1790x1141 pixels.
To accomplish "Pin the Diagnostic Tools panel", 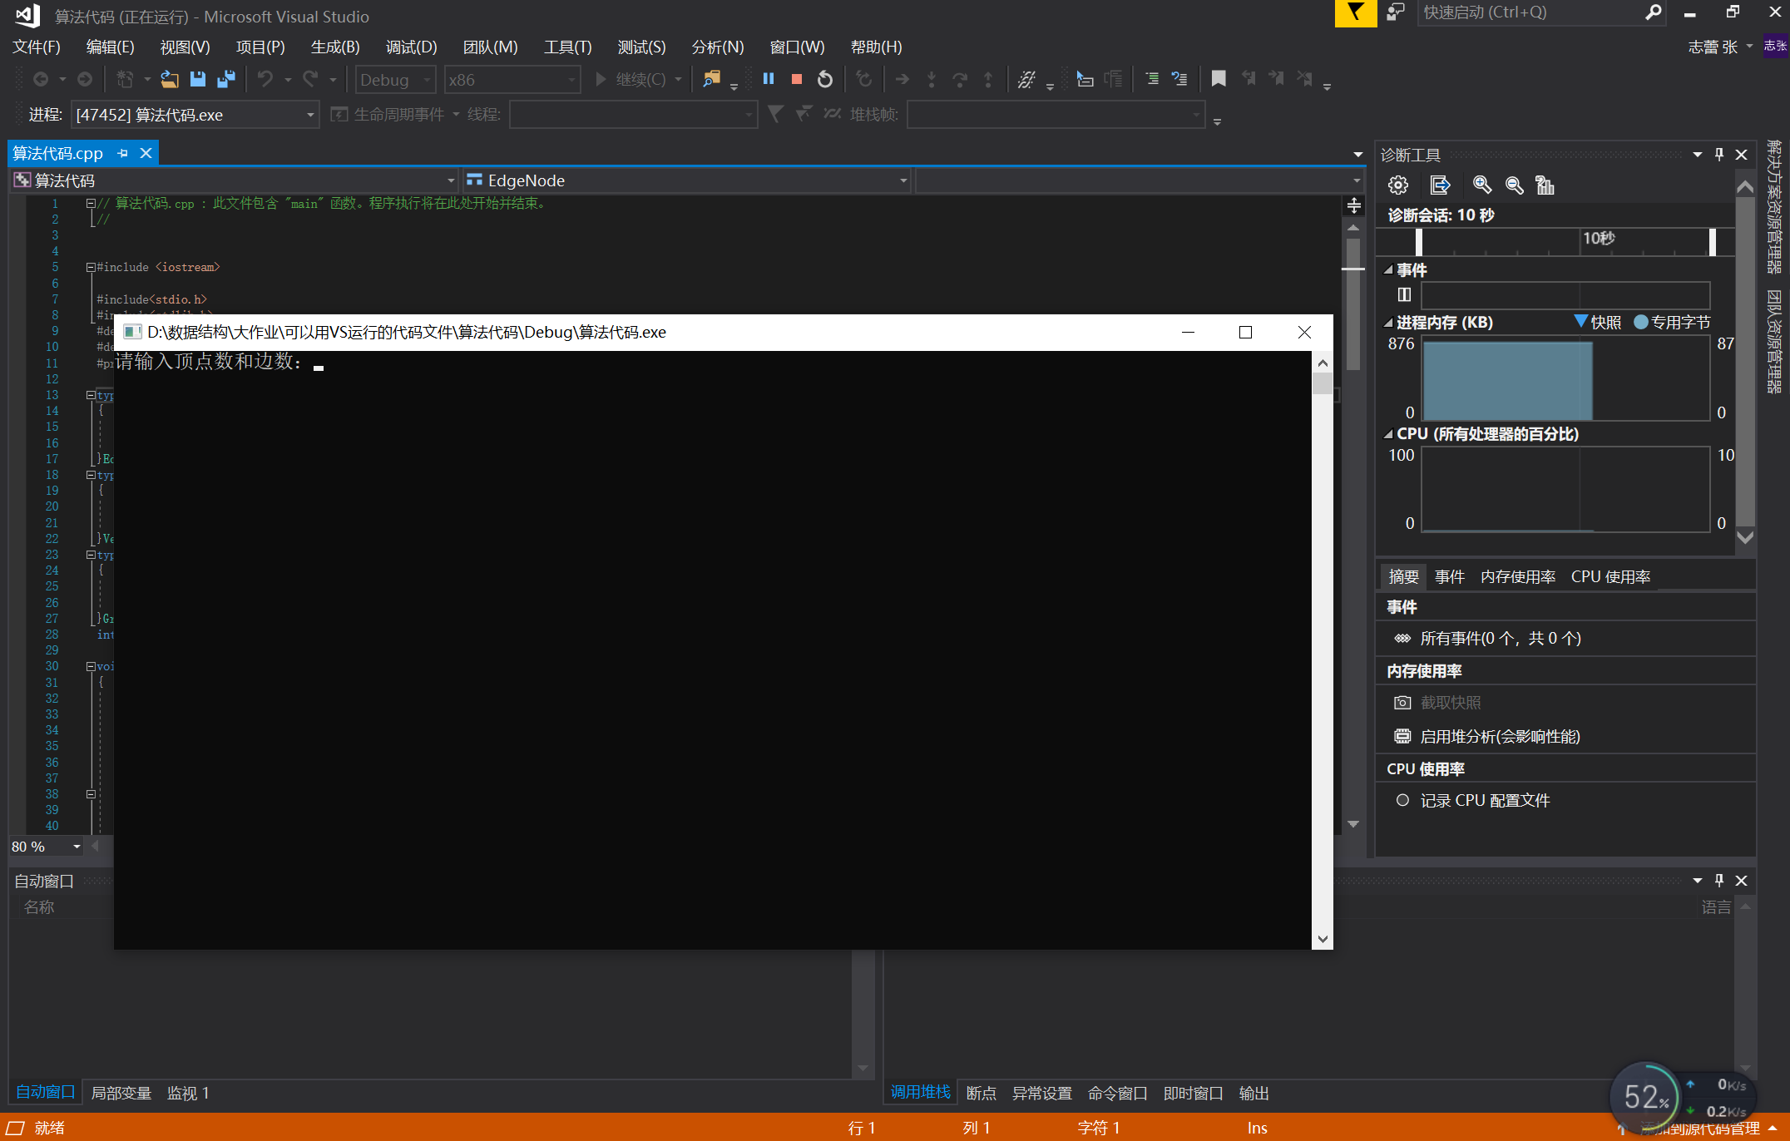I will [1719, 155].
